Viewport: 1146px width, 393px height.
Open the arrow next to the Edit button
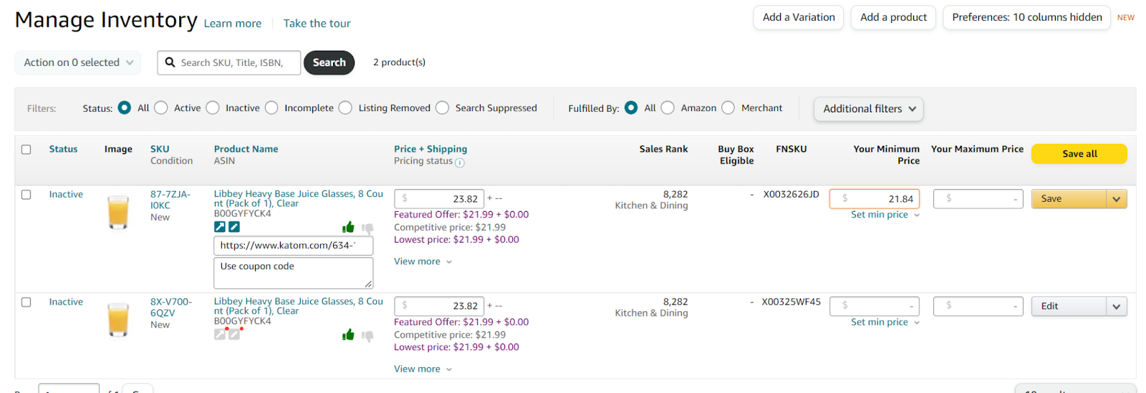(x=1117, y=306)
